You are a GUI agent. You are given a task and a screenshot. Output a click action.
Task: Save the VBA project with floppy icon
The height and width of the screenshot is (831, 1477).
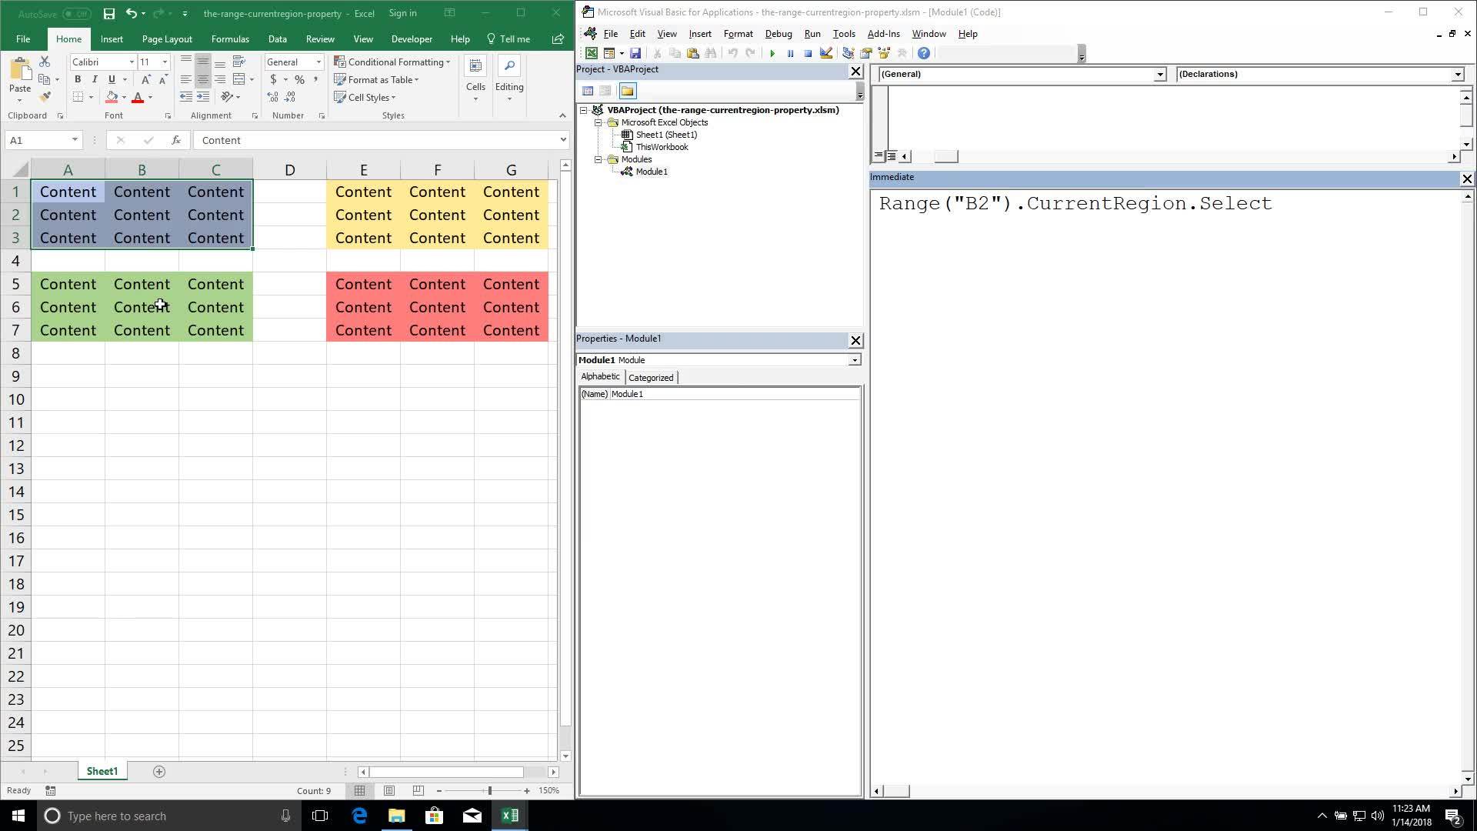tap(635, 53)
